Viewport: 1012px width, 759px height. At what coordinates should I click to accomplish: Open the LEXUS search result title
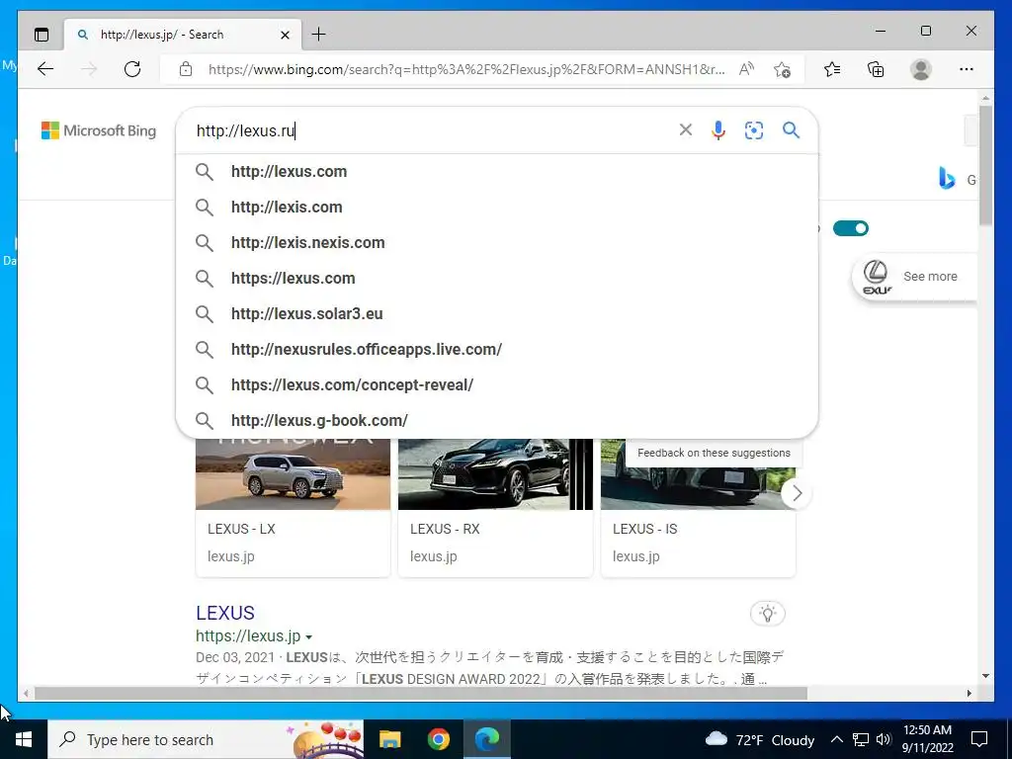point(225,613)
